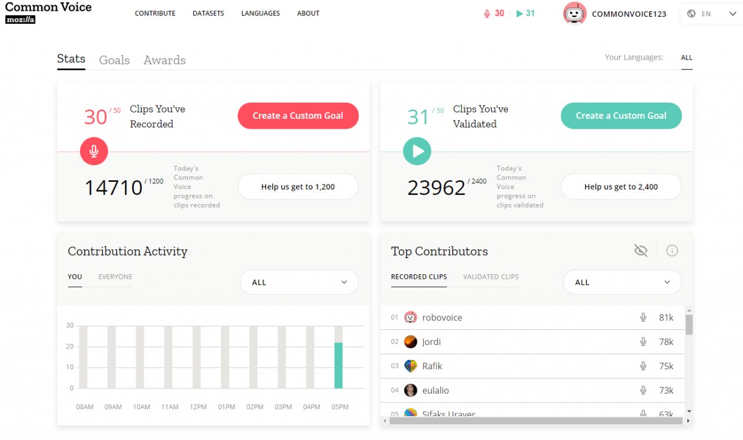Switch to the Goals tab
The width and height of the screenshot is (743, 440).
pos(114,60)
